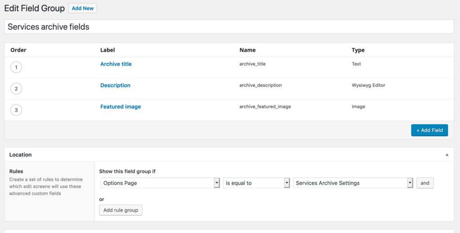Collapse the Location panel using the triangle

click(447, 155)
